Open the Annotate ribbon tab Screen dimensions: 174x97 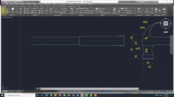15,6
